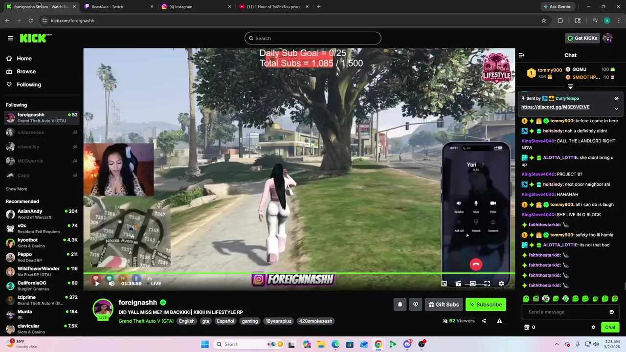Toggle the taskbar microphone icon
Viewport: 626px width, 352px height.
click(578, 344)
